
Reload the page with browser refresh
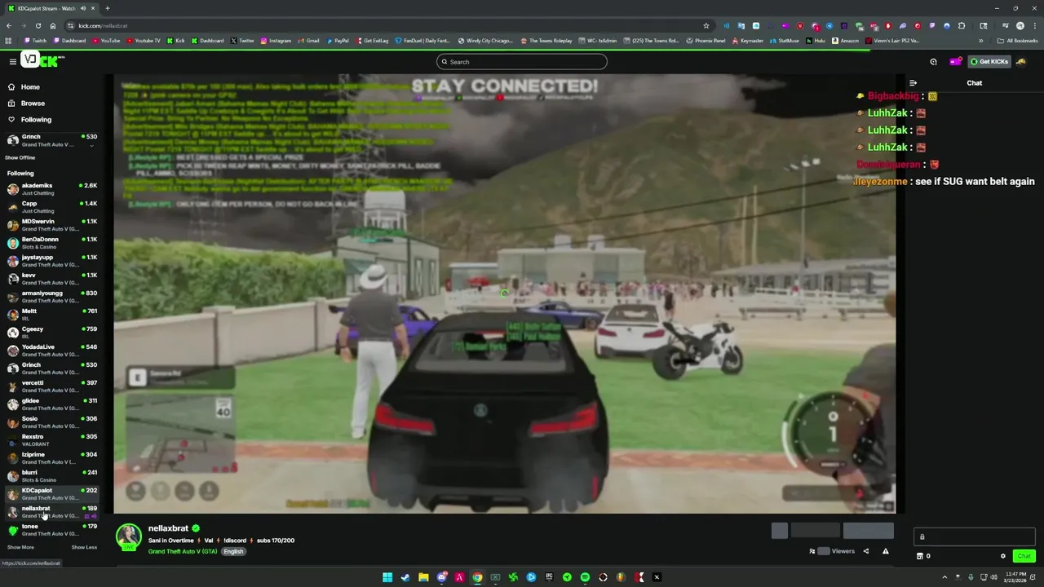38,25
